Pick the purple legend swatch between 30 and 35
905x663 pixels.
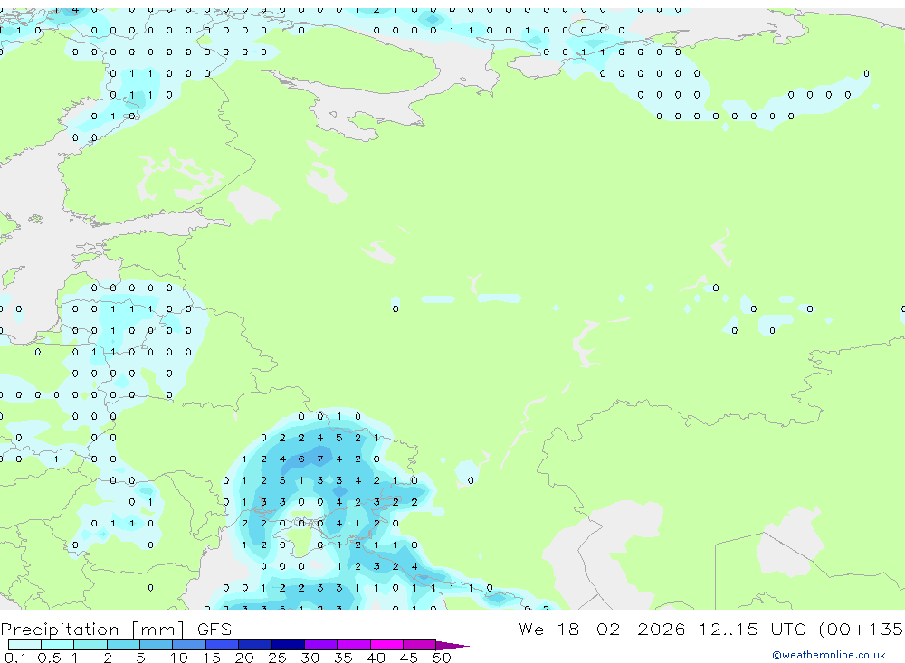321,645
